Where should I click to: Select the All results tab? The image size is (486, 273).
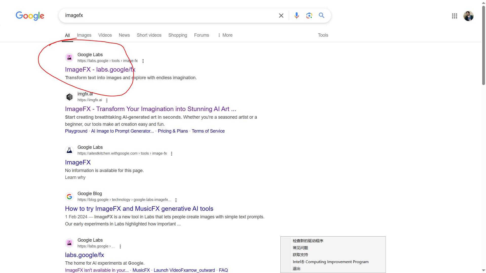tap(67, 35)
